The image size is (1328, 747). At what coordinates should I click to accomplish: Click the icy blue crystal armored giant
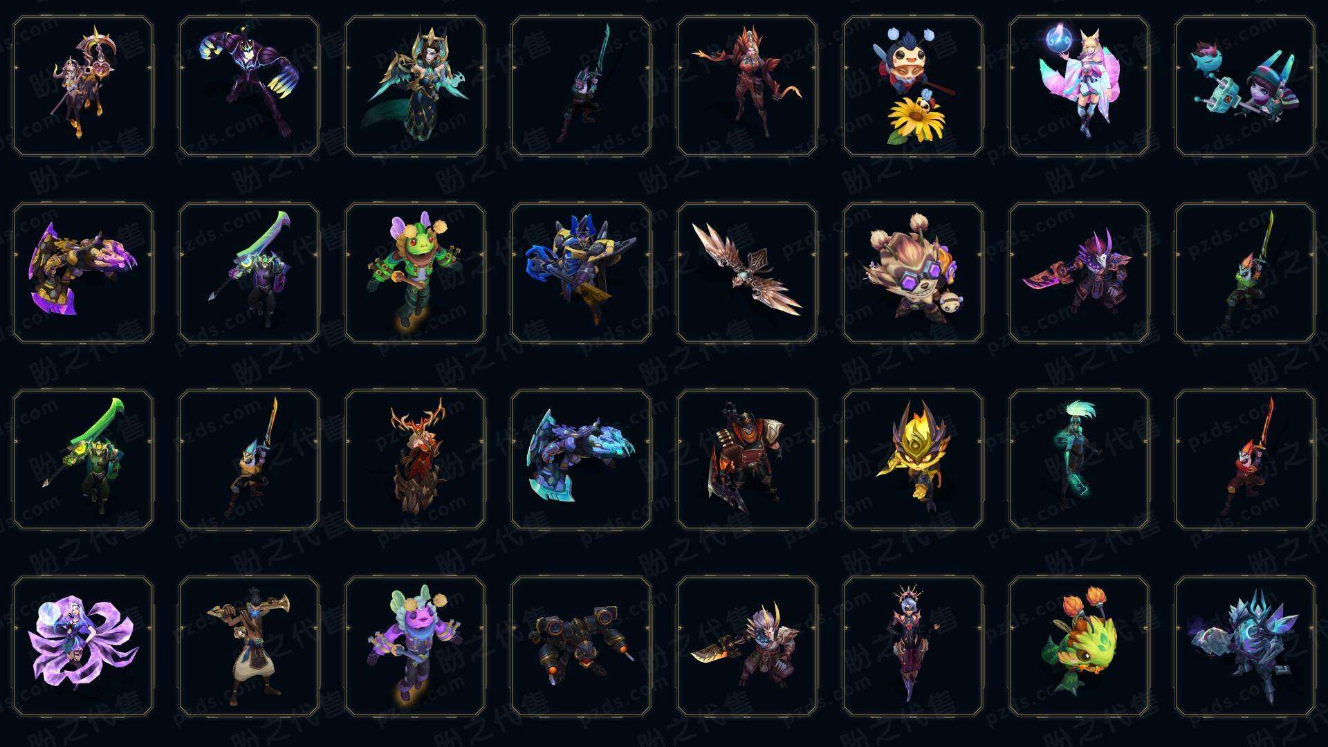[x=1245, y=647]
